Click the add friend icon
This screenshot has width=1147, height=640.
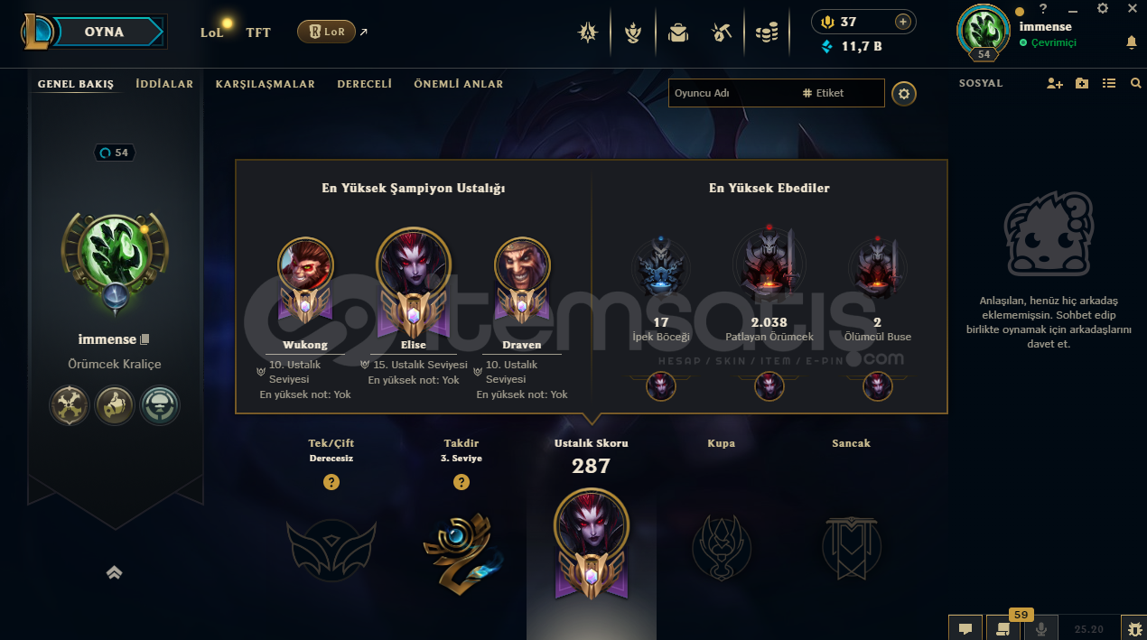click(1054, 83)
